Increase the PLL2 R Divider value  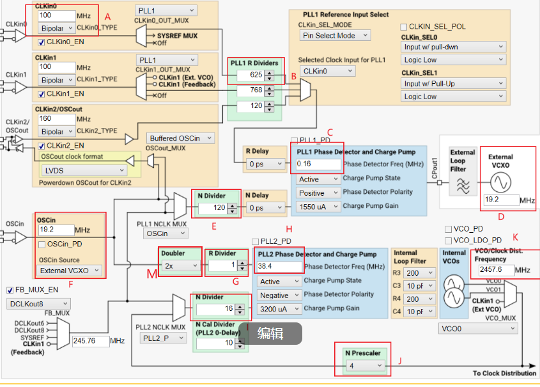[242, 263]
